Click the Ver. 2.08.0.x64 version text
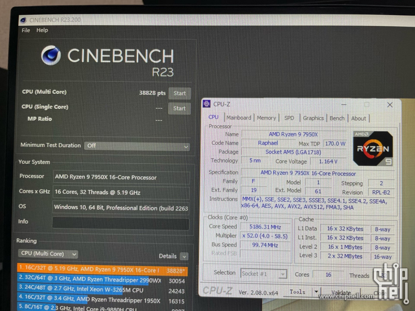Viewport: 415px width, 311px height. coord(258,293)
